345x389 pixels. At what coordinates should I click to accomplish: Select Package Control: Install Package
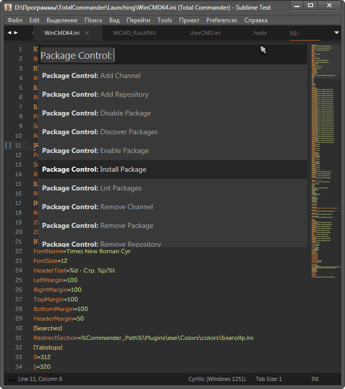pos(172,170)
